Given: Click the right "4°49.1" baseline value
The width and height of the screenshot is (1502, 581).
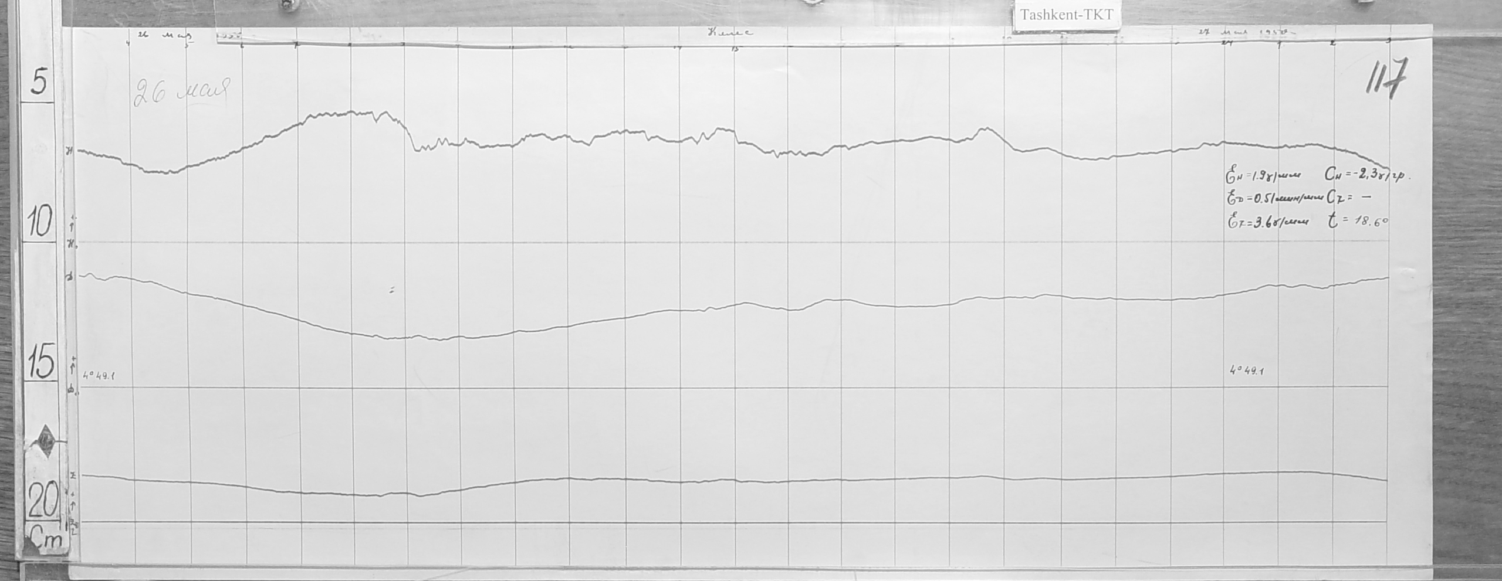Looking at the screenshot, I should click(1246, 371).
